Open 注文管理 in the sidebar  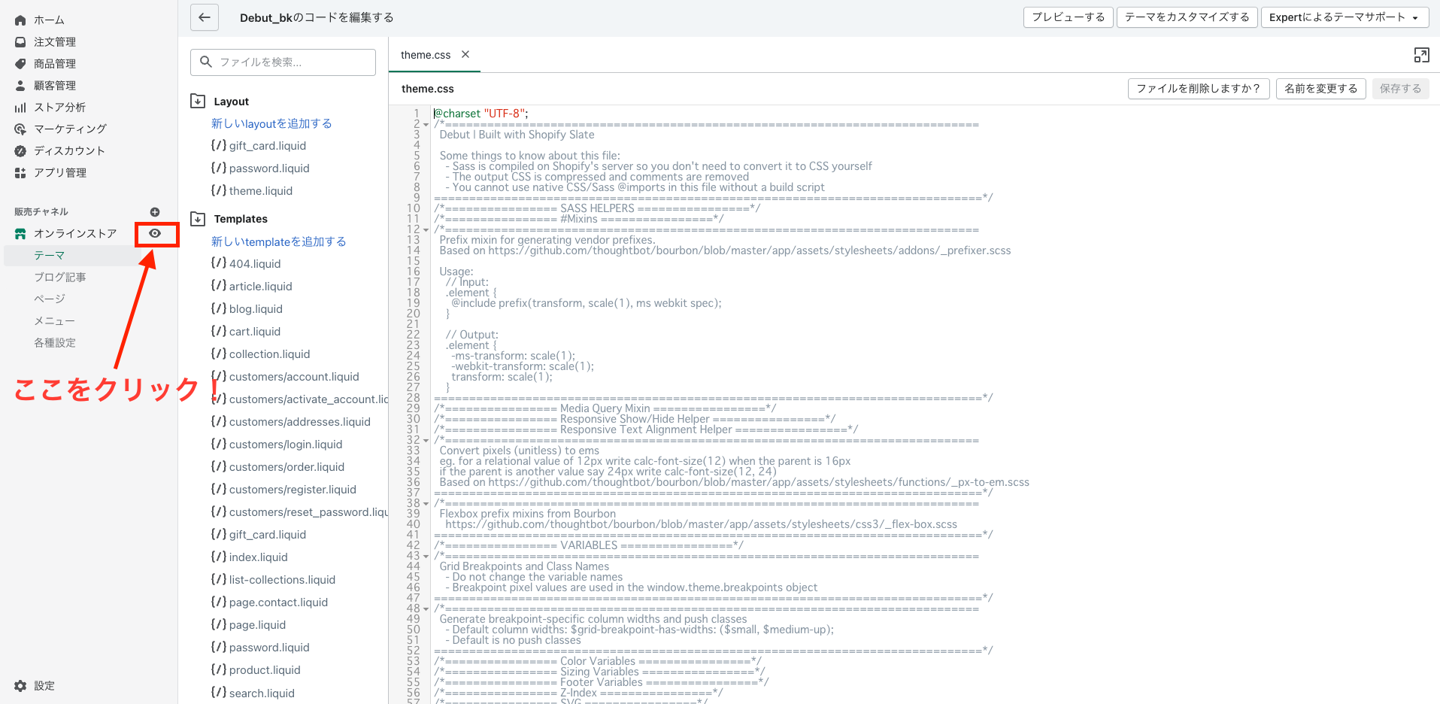click(54, 42)
